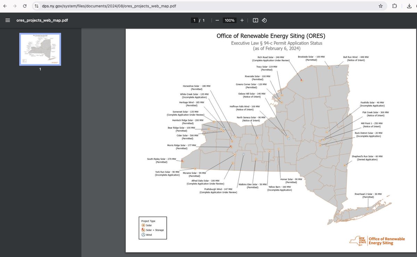Click the 'Office of Renewable Energy Siting (ORES)' heading

pyautogui.click(x=271, y=36)
